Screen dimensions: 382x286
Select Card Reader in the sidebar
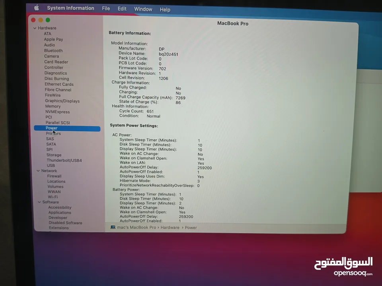point(56,62)
